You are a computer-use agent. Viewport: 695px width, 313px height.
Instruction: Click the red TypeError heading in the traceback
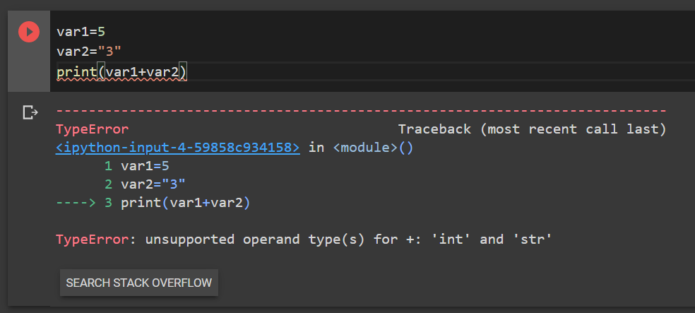tap(93, 129)
